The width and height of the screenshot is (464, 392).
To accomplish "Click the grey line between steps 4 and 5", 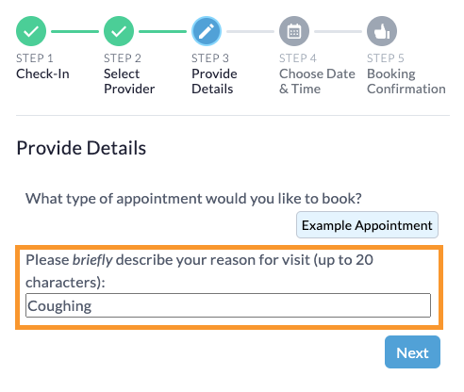I will pyautogui.click(x=338, y=31).
